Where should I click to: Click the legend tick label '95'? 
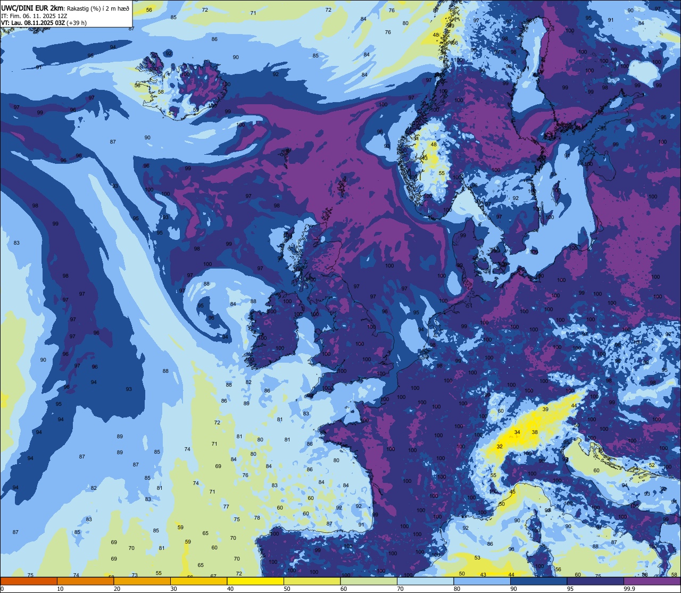coord(570,589)
